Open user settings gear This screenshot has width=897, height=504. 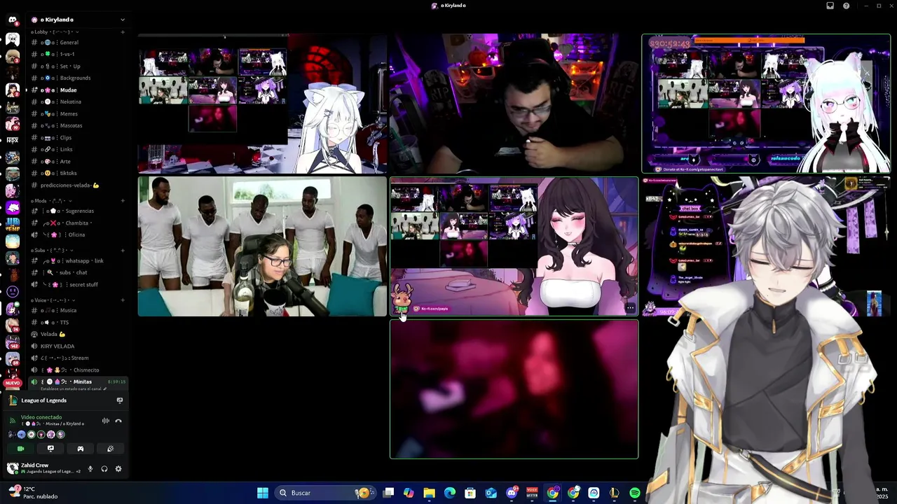(118, 469)
